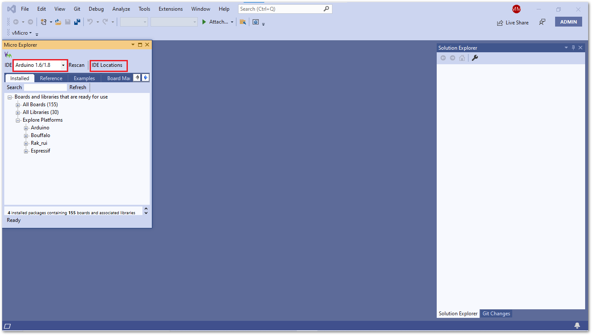592x335 pixels.
Task: Click the IDE Locations button
Action: pos(107,65)
